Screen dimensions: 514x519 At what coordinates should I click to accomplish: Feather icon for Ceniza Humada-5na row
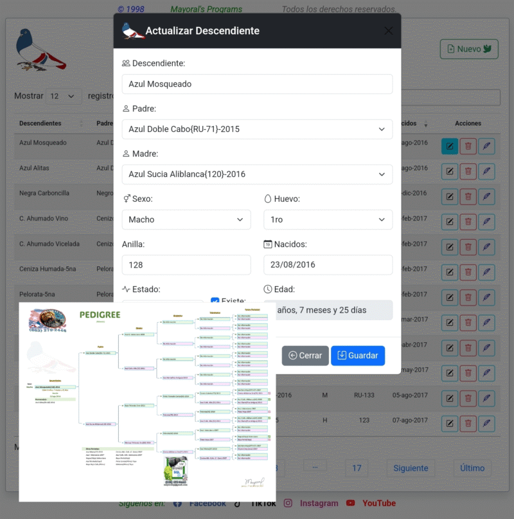pos(486,272)
